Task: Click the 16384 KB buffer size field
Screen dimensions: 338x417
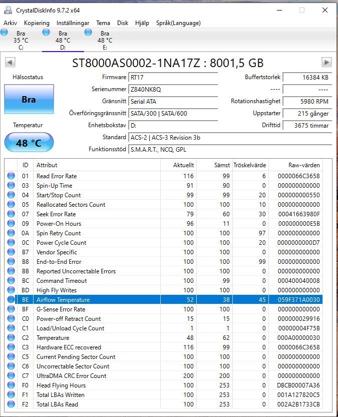Action: (307, 78)
